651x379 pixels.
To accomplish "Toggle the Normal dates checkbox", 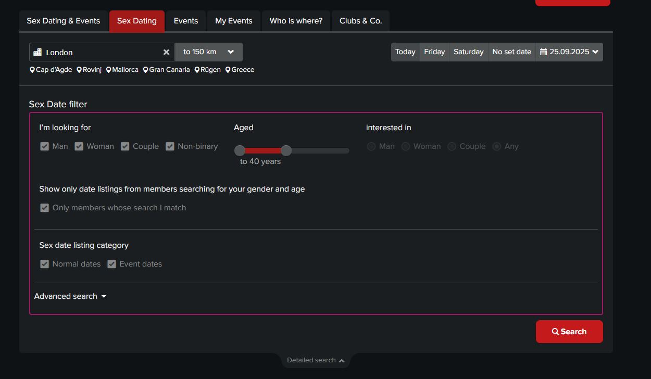I will tap(44, 264).
